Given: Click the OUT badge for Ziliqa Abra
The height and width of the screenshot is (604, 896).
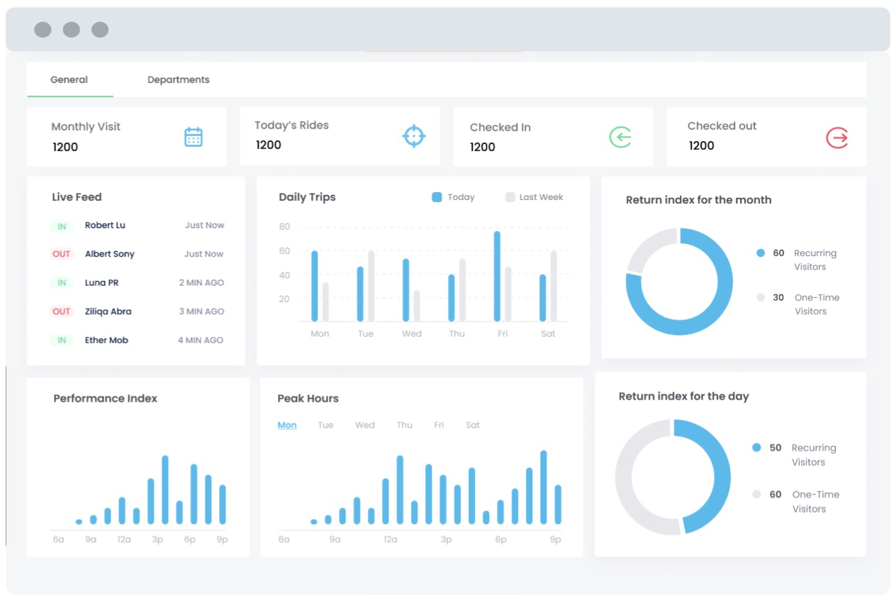Looking at the screenshot, I should point(62,311).
